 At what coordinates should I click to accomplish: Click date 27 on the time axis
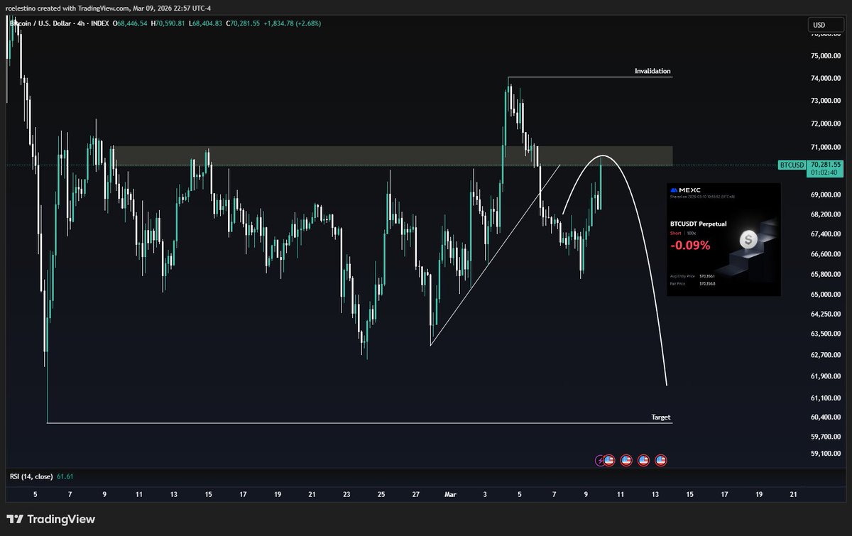(x=415, y=494)
